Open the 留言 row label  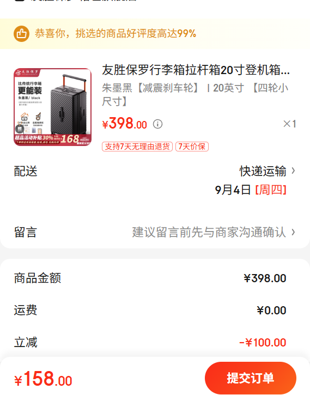[26, 232]
